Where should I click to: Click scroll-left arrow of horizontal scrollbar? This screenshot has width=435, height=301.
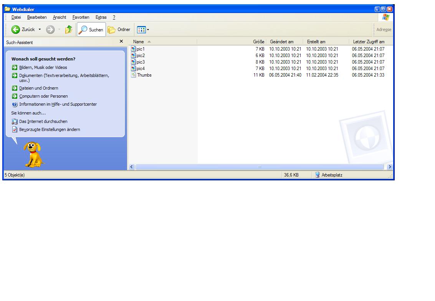tap(132, 167)
